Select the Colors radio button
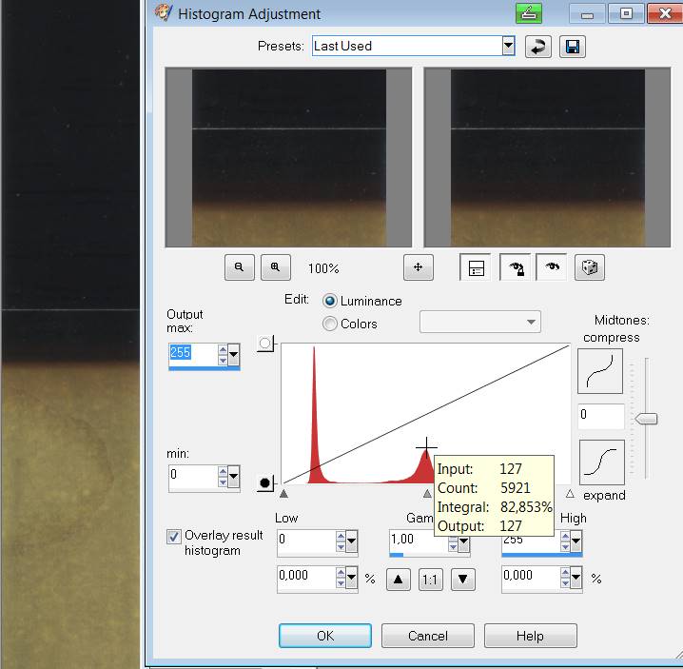The width and height of the screenshot is (683, 669). [330, 324]
